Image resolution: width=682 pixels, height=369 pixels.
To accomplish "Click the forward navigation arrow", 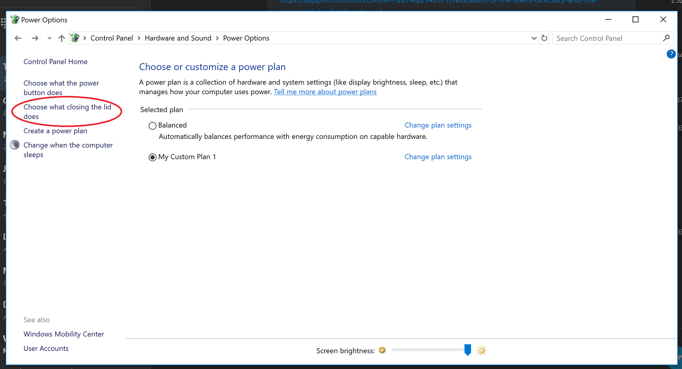I will pos(35,38).
